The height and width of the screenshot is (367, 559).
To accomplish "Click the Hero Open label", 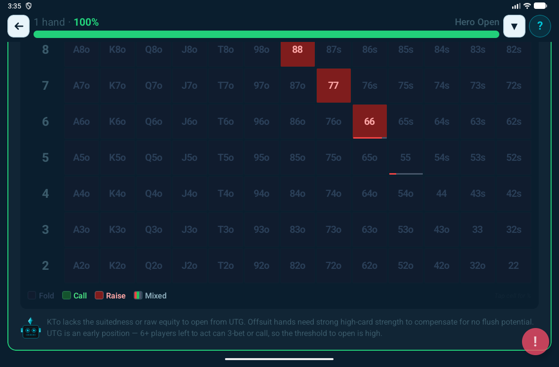I will [477, 22].
